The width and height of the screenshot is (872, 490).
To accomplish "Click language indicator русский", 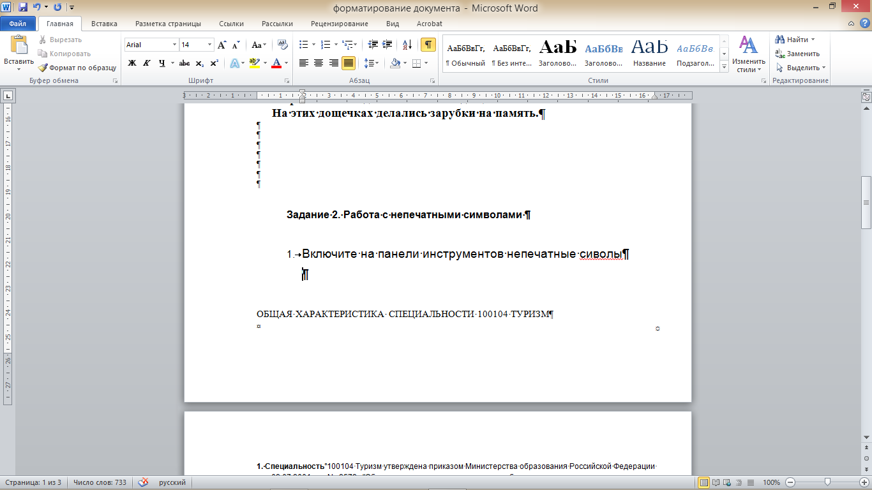I will 172,482.
